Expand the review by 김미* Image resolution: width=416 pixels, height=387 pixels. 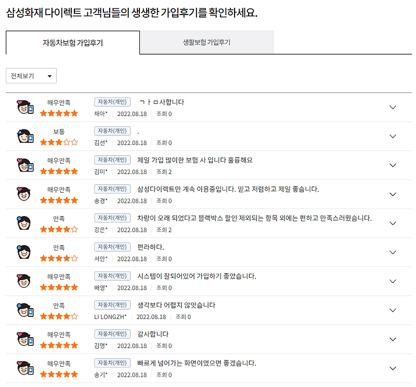coord(393,165)
